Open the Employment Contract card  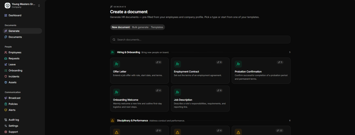[x=200, y=70]
